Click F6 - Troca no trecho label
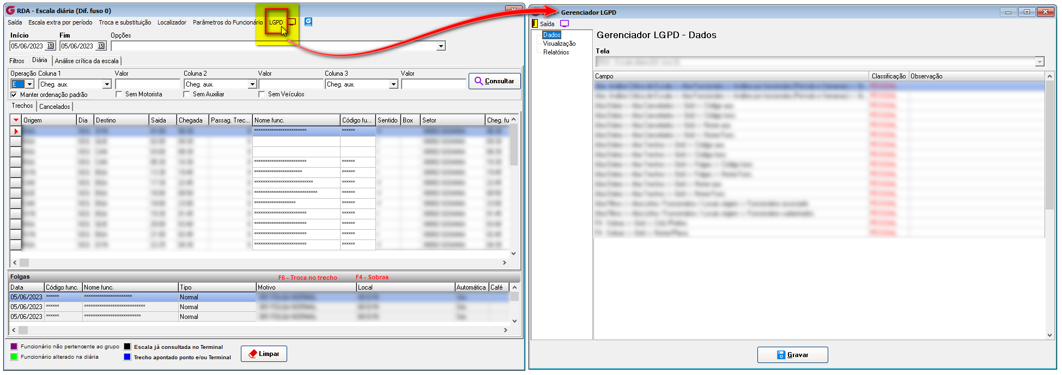The image size is (1062, 375). tap(308, 278)
